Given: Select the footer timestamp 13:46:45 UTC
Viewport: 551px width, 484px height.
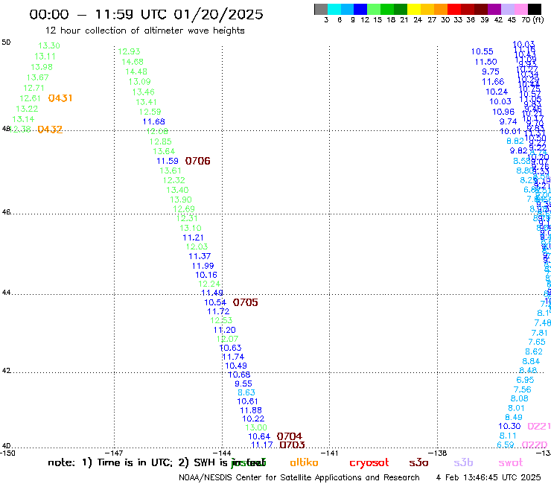Looking at the screenshot, I should click(490, 477).
